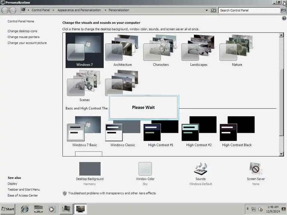The width and height of the screenshot is (287, 215).
Task: Open the address bar history dropdown
Action: 207,10
